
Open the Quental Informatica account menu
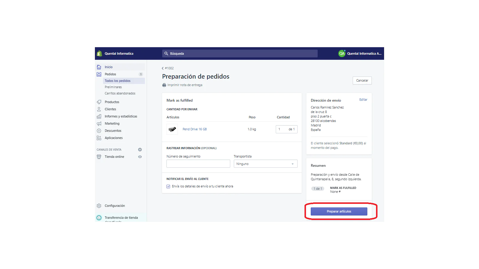[x=360, y=54]
